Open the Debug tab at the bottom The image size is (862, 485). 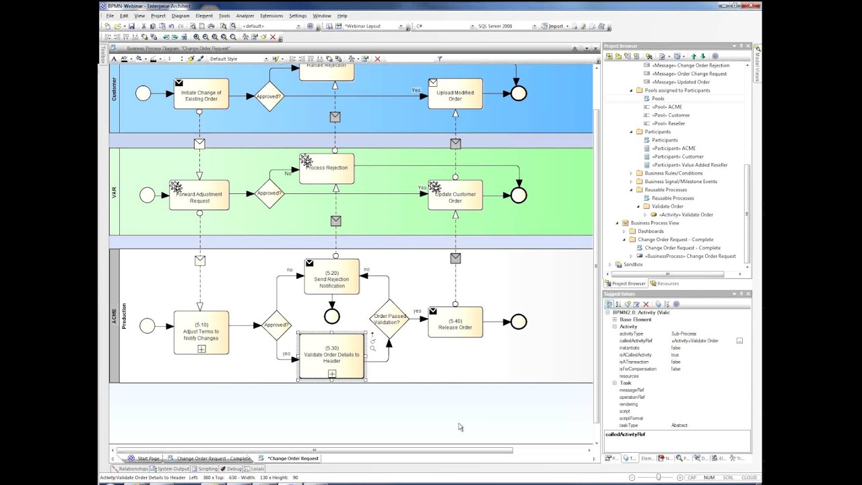(x=231, y=469)
